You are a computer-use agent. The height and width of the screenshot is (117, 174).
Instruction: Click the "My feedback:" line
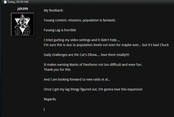click(54, 10)
